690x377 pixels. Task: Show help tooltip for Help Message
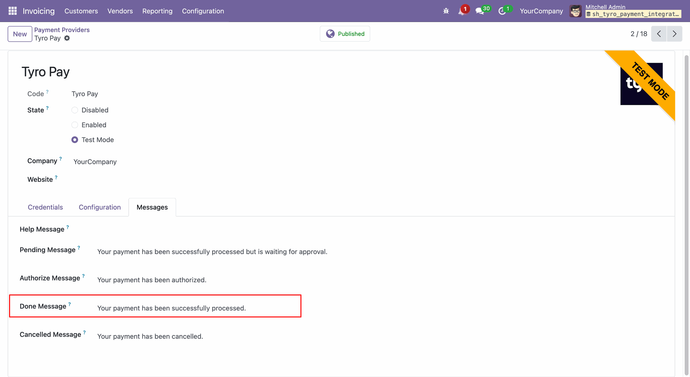click(x=68, y=227)
